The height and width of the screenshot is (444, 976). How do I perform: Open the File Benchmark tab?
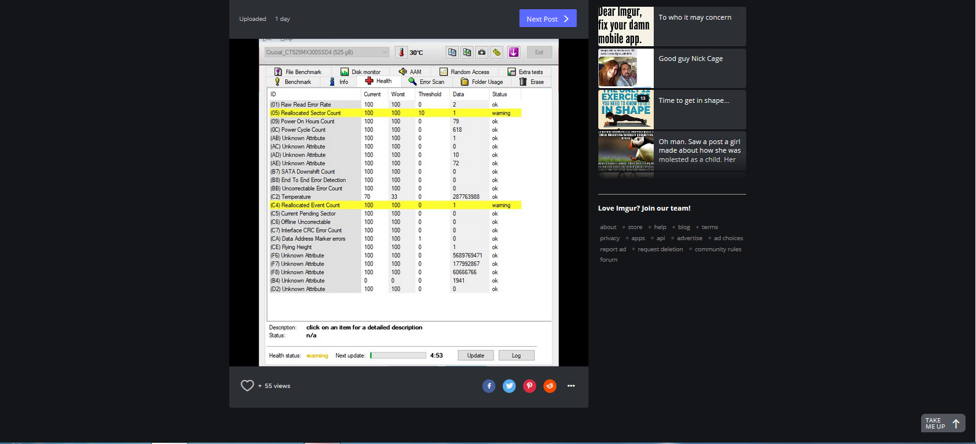coord(298,72)
